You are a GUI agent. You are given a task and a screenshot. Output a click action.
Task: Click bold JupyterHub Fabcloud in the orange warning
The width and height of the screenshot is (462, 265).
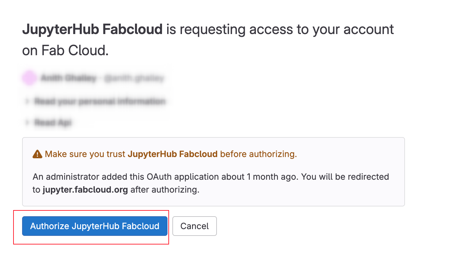(x=172, y=154)
